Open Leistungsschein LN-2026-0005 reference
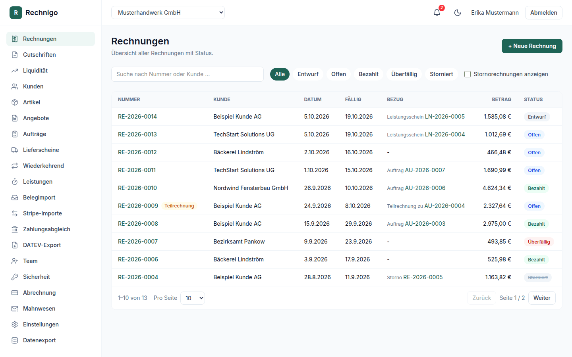The height and width of the screenshot is (357, 572). pos(445,117)
